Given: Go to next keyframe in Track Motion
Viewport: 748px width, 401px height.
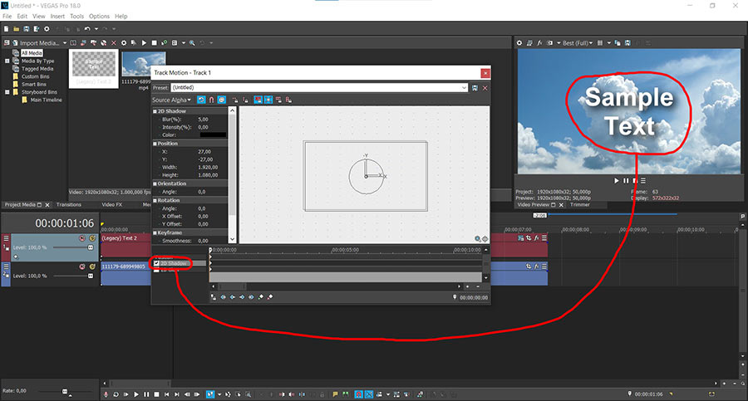Looking at the screenshot, I should [242, 297].
